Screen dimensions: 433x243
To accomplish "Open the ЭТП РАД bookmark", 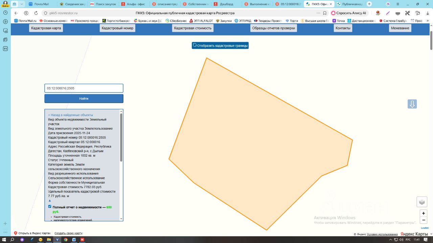I will [243, 21].
